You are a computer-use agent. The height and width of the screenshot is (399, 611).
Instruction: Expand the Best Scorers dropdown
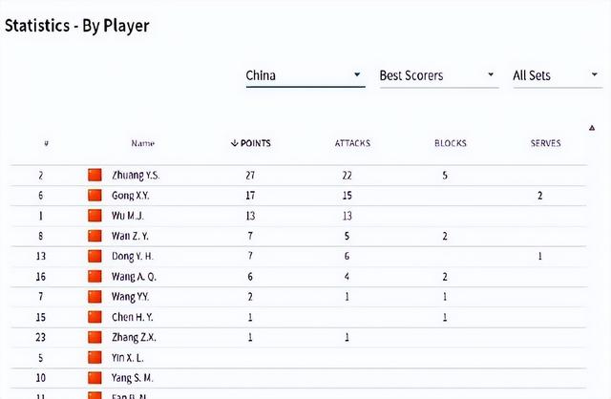(x=439, y=75)
